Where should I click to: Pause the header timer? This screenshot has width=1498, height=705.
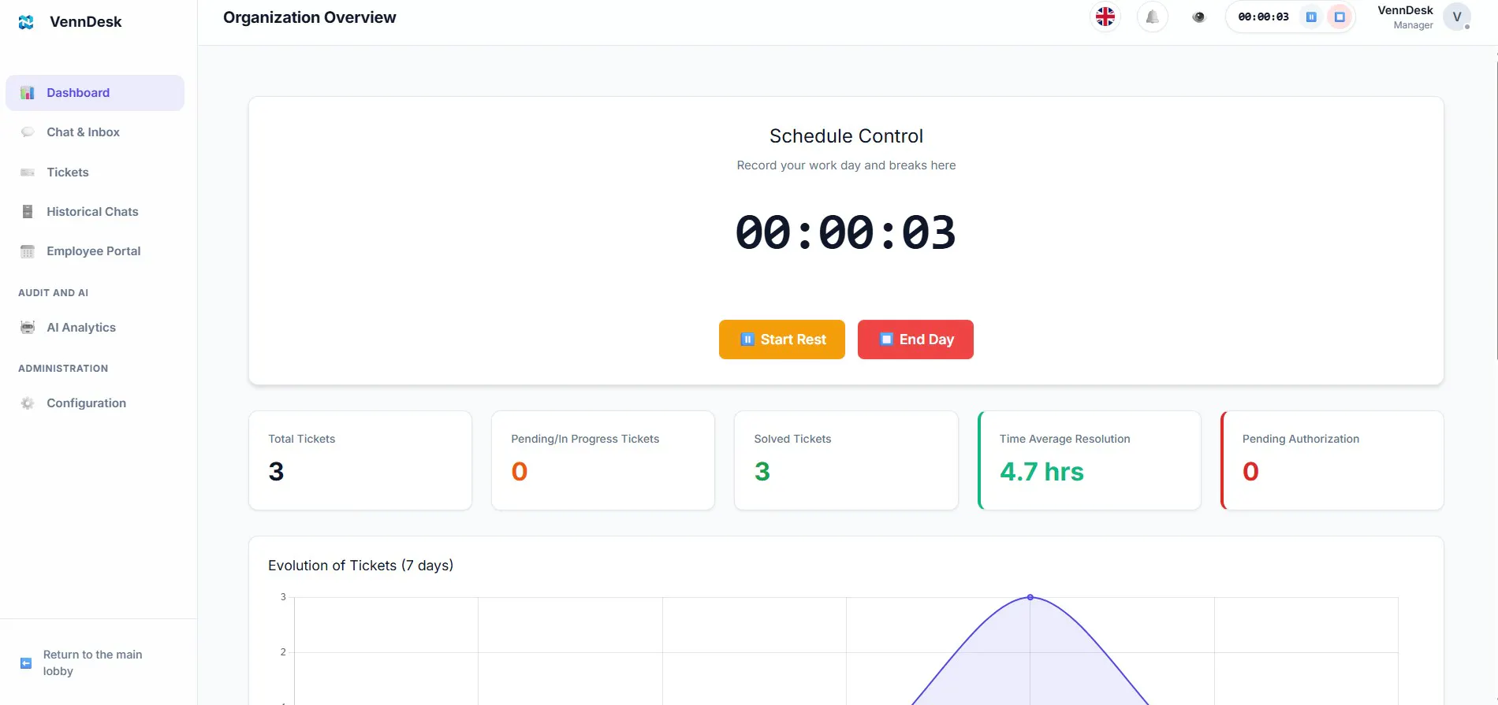pyautogui.click(x=1311, y=17)
